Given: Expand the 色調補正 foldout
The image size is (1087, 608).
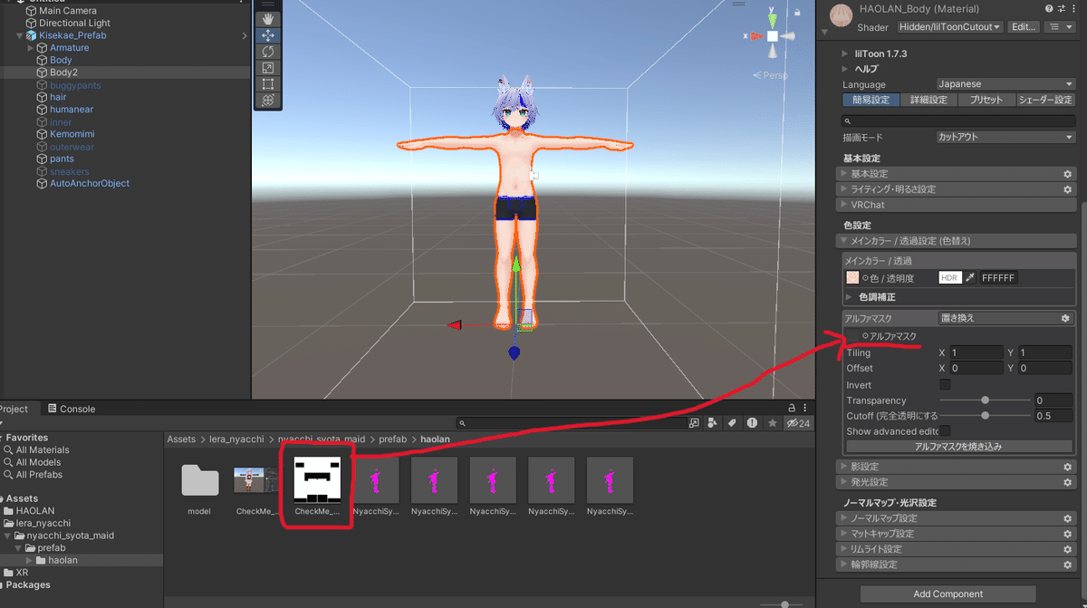Looking at the screenshot, I should pos(849,297).
